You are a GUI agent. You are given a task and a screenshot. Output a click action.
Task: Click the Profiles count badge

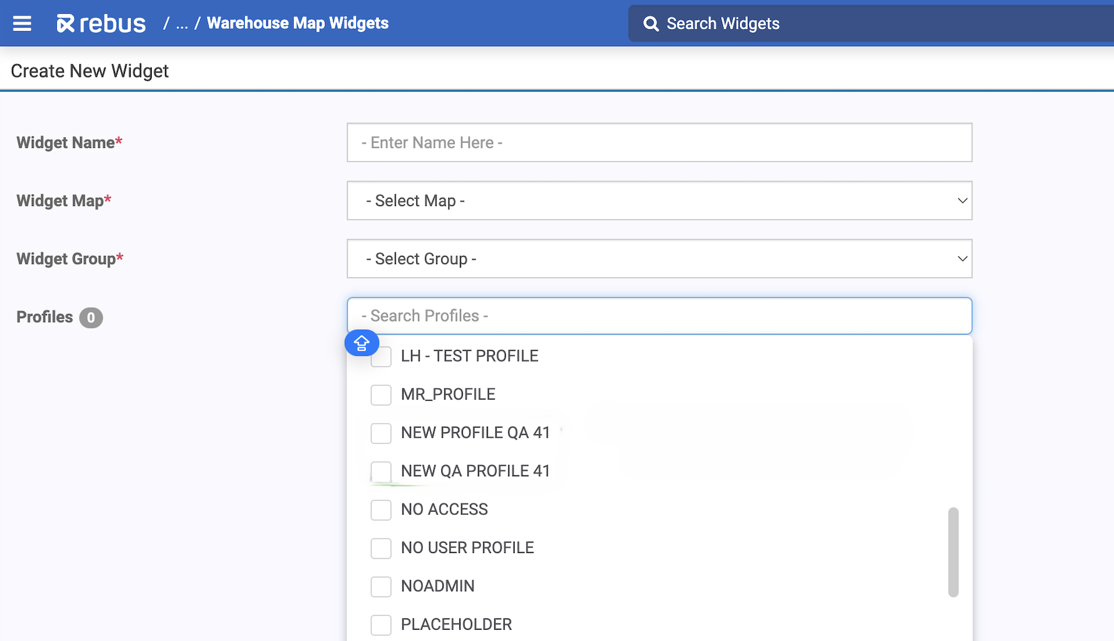click(x=91, y=318)
